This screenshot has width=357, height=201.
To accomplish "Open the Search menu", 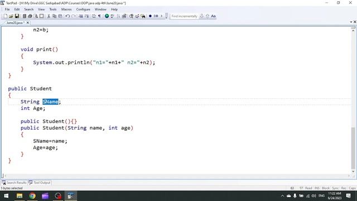I will coord(28,9).
